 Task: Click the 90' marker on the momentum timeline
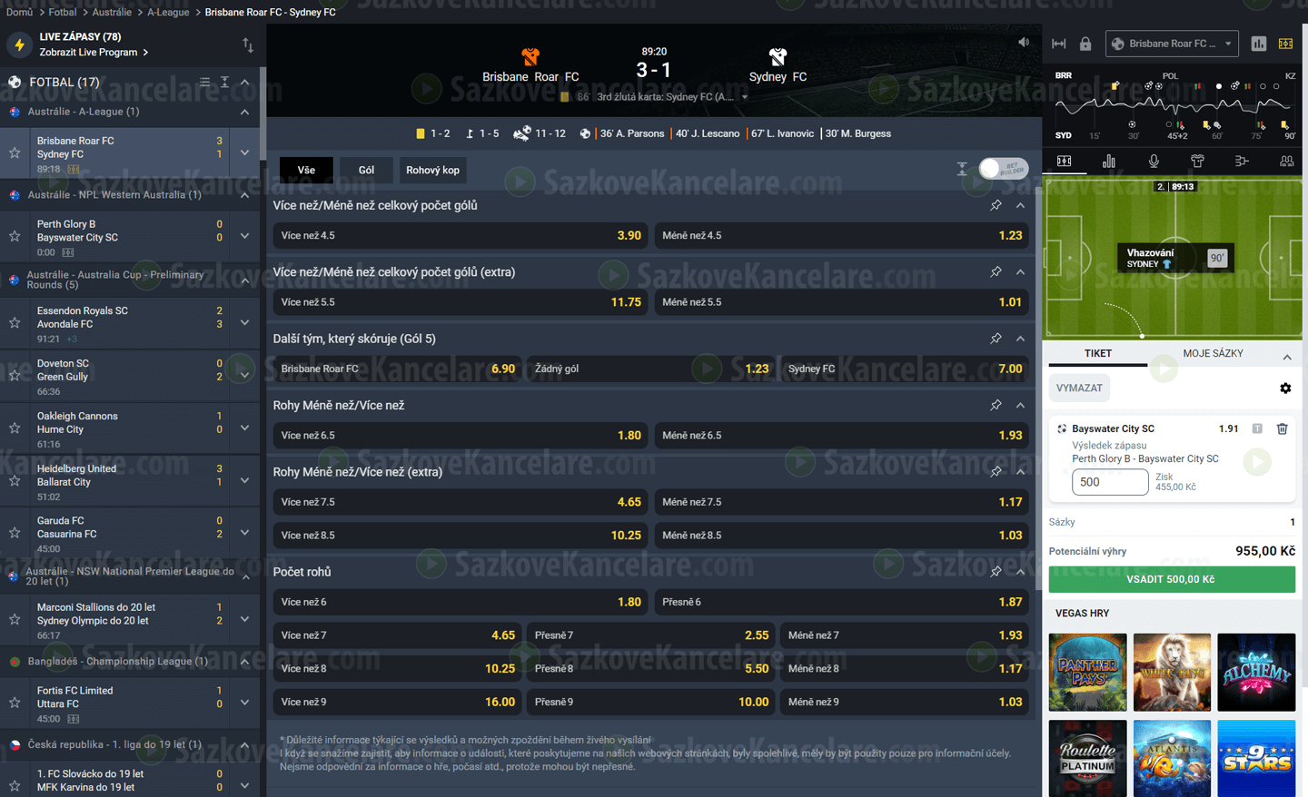click(x=1289, y=136)
